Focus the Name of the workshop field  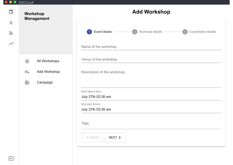151,47
